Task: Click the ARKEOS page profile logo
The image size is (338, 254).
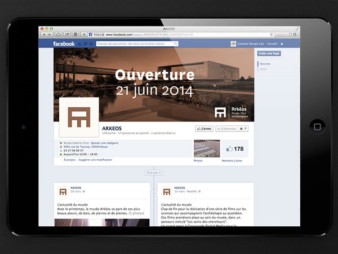Action: pyautogui.click(x=79, y=117)
